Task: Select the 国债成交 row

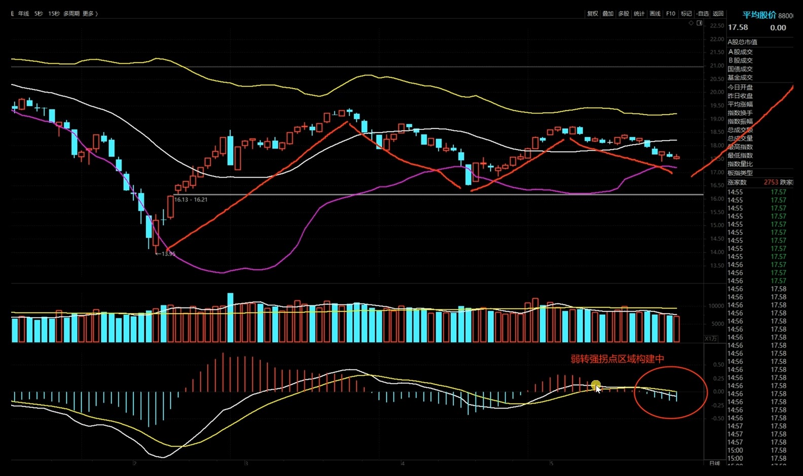Action: coord(740,69)
